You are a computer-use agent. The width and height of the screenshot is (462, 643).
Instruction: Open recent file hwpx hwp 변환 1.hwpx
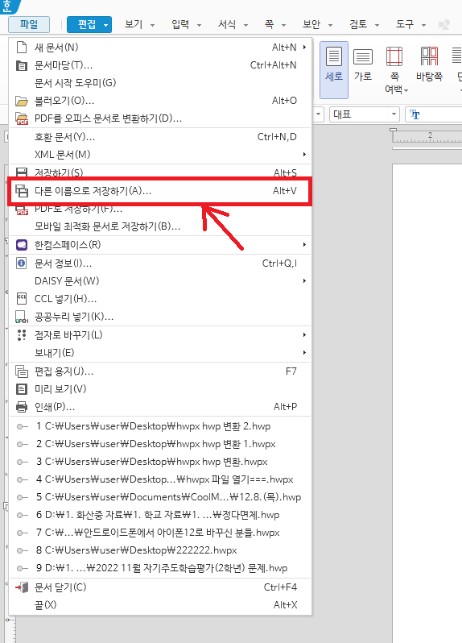[160, 444]
